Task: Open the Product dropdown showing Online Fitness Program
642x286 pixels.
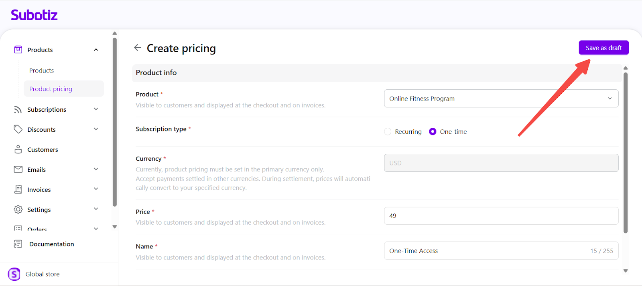Action: (x=501, y=99)
